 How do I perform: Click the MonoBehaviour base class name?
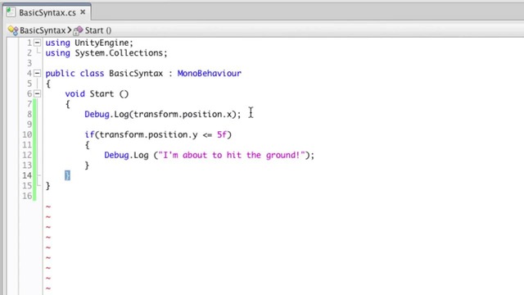[210, 73]
